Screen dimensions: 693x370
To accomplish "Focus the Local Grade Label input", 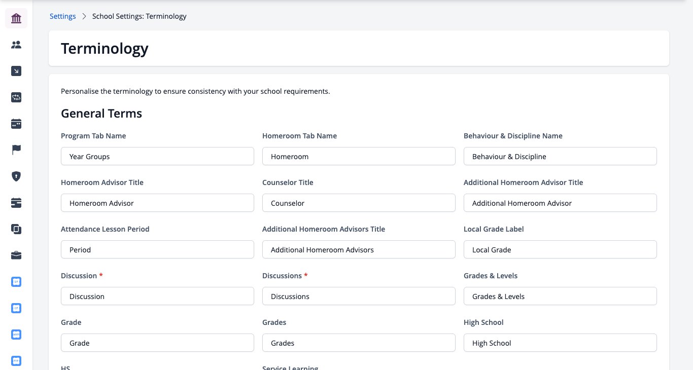I will coord(560,249).
